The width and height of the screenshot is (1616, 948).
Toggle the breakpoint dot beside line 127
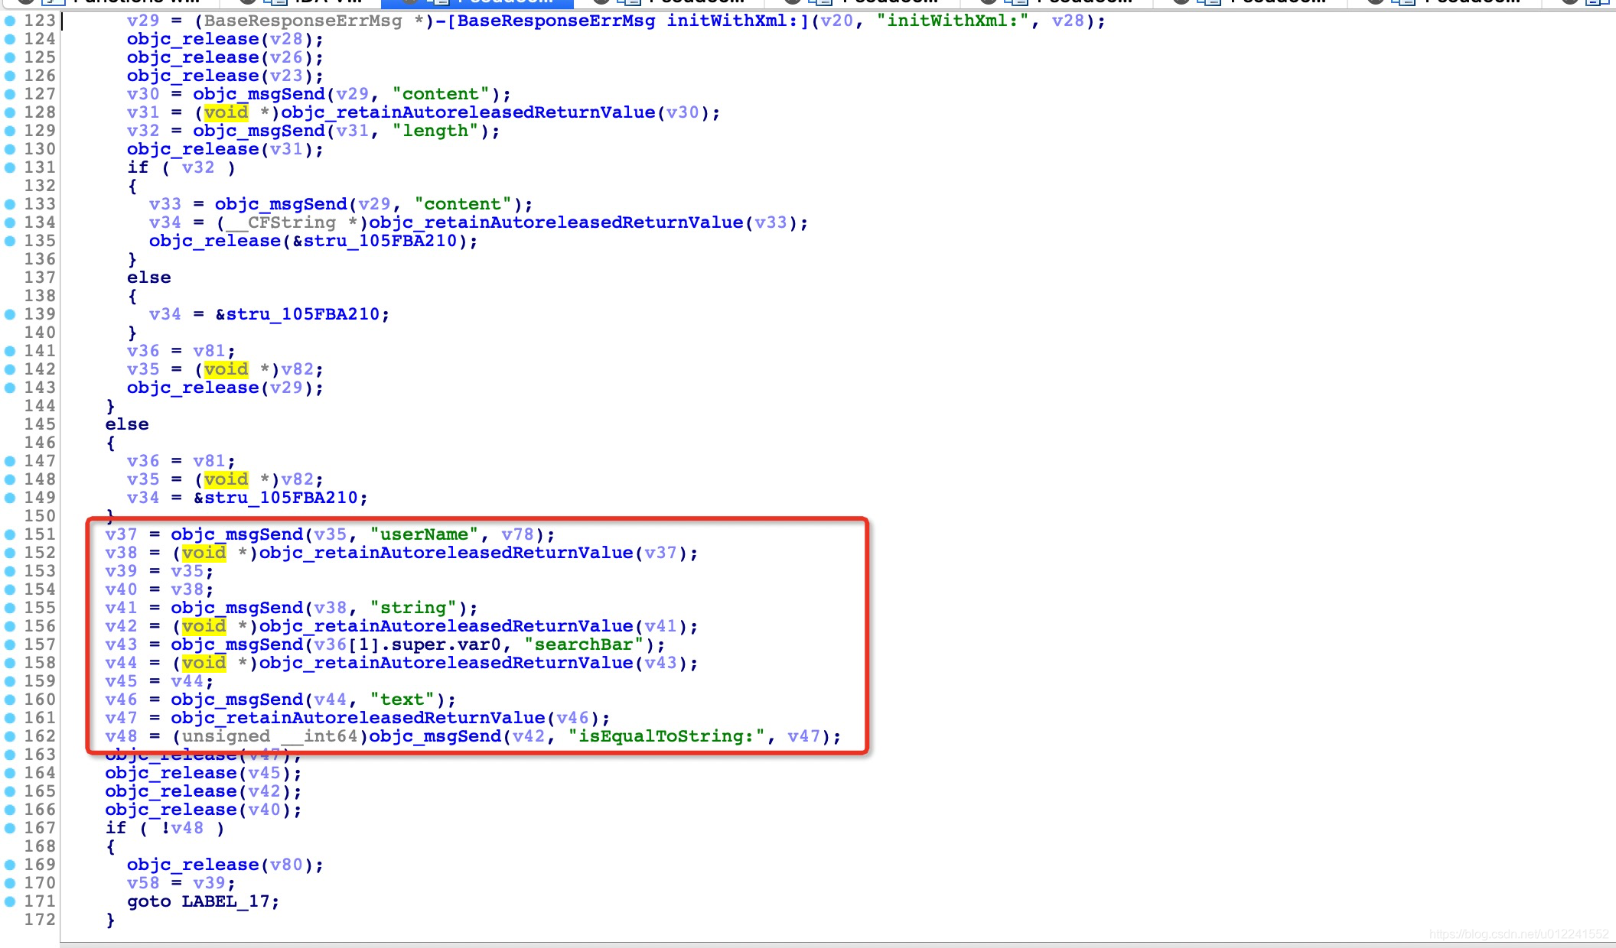10,94
